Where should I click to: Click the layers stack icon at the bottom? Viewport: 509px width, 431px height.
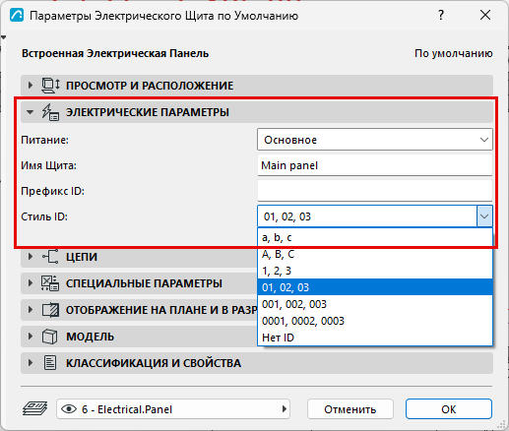pos(35,409)
